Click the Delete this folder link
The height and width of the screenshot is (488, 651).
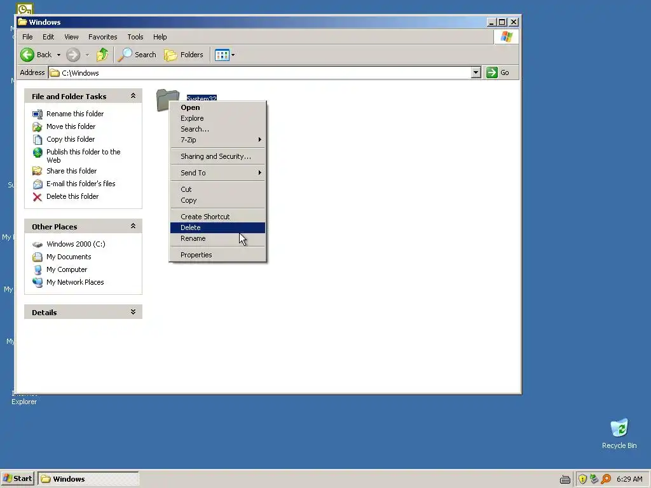click(72, 196)
